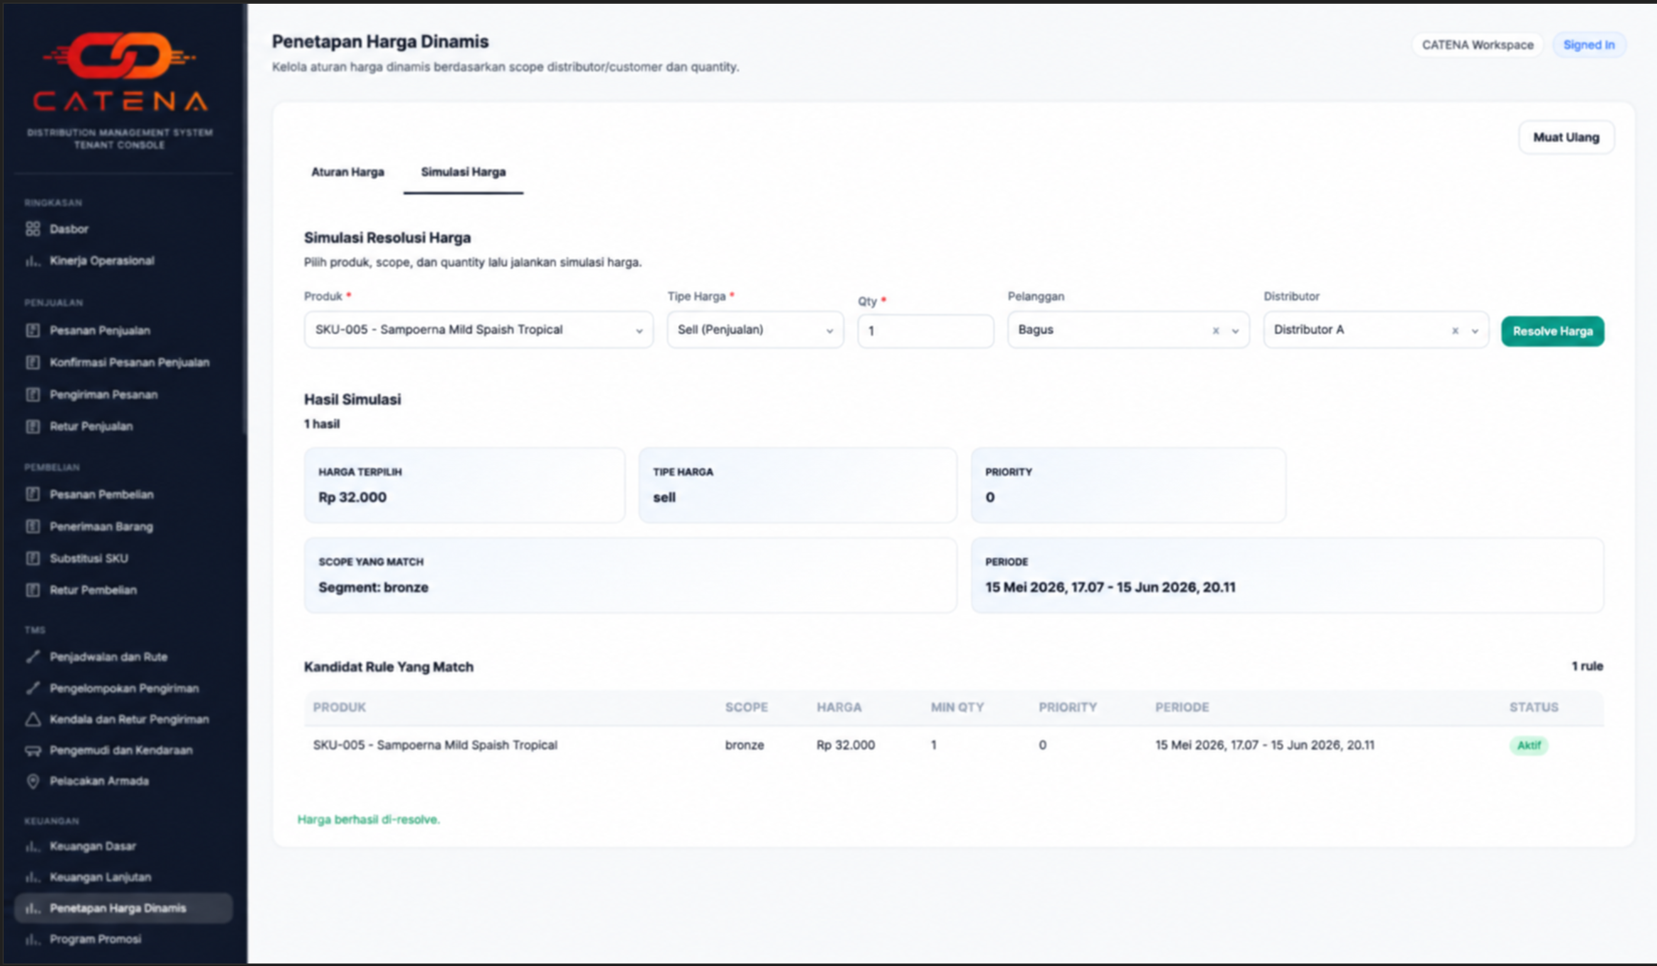Click the "1 rule" count label

(x=1587, y=667)
